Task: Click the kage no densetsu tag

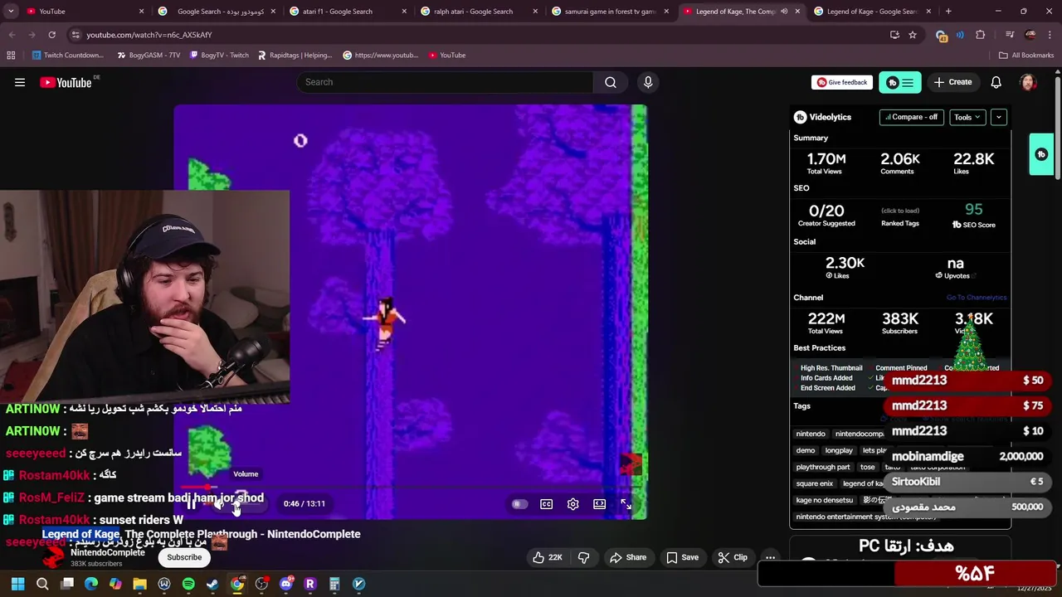Action: [x=825, y=500]
